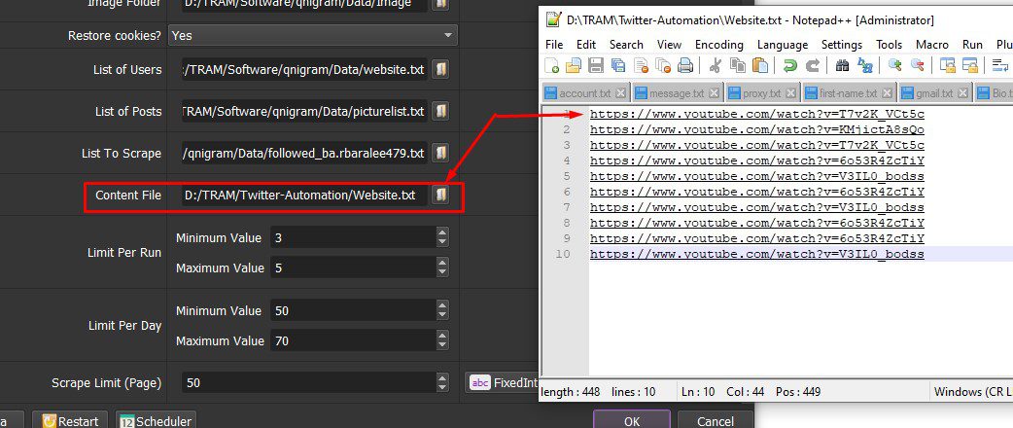Click FixedInt type button beside Scrape Limit
The width and height of the screenshot is (1013, 428).
click(502, 382)
